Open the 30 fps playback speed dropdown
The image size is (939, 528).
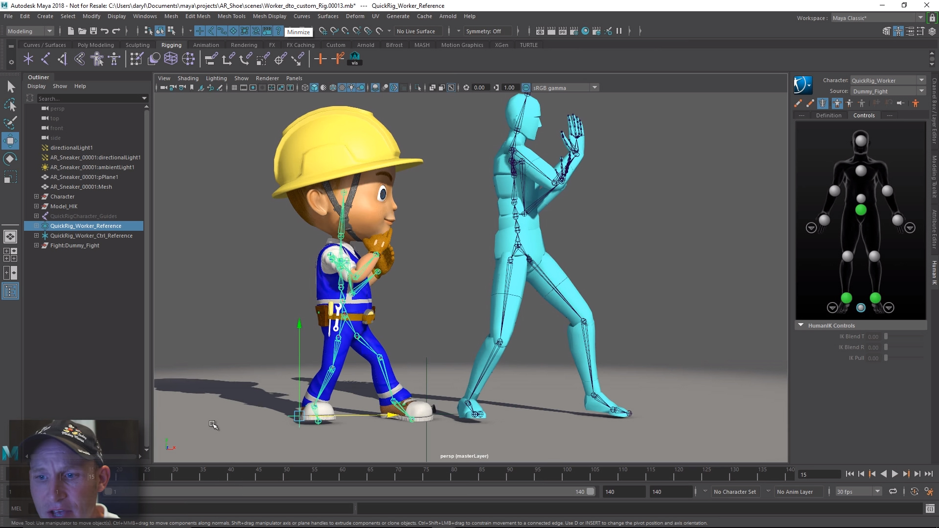(858, 492)
